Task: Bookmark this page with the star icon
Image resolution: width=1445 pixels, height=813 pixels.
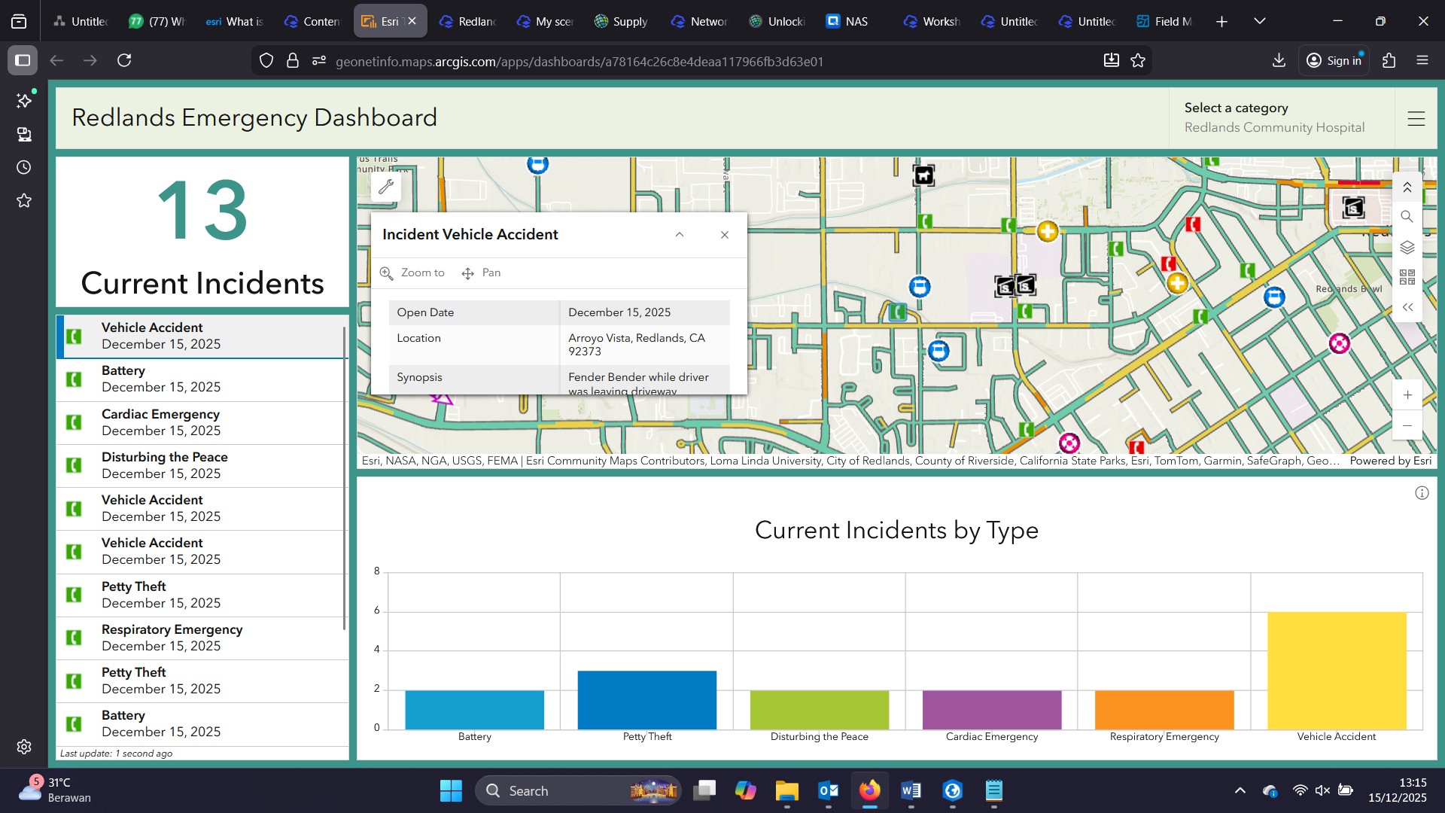Action: coord(1138,61)
